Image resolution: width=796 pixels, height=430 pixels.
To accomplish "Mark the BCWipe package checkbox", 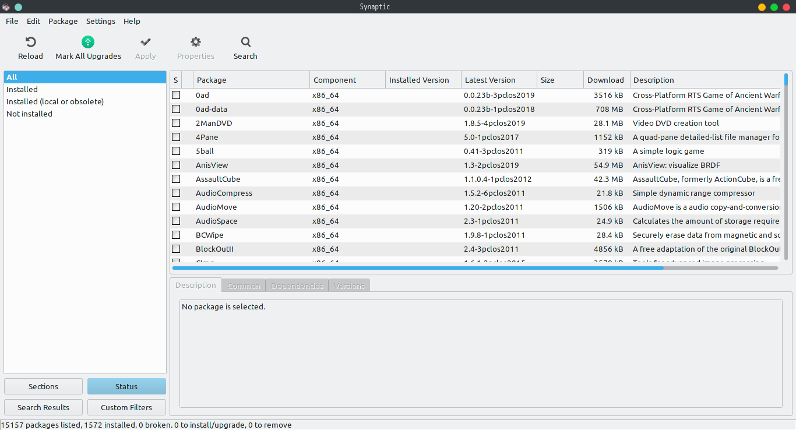I will click(x=176, y=235).
